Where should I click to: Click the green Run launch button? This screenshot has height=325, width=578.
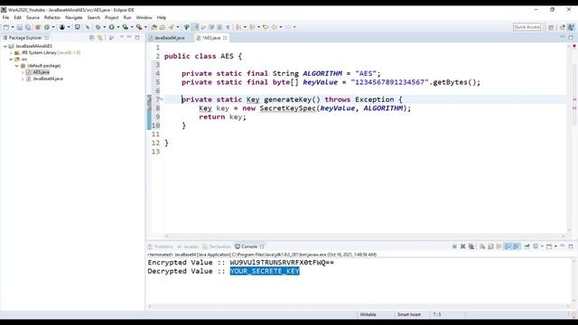(111, 27)
